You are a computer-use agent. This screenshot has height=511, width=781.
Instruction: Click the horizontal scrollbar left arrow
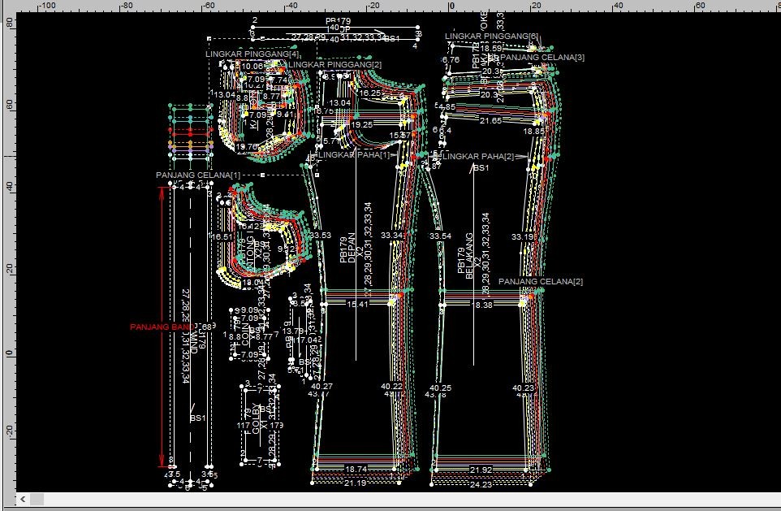coord(23,498)
